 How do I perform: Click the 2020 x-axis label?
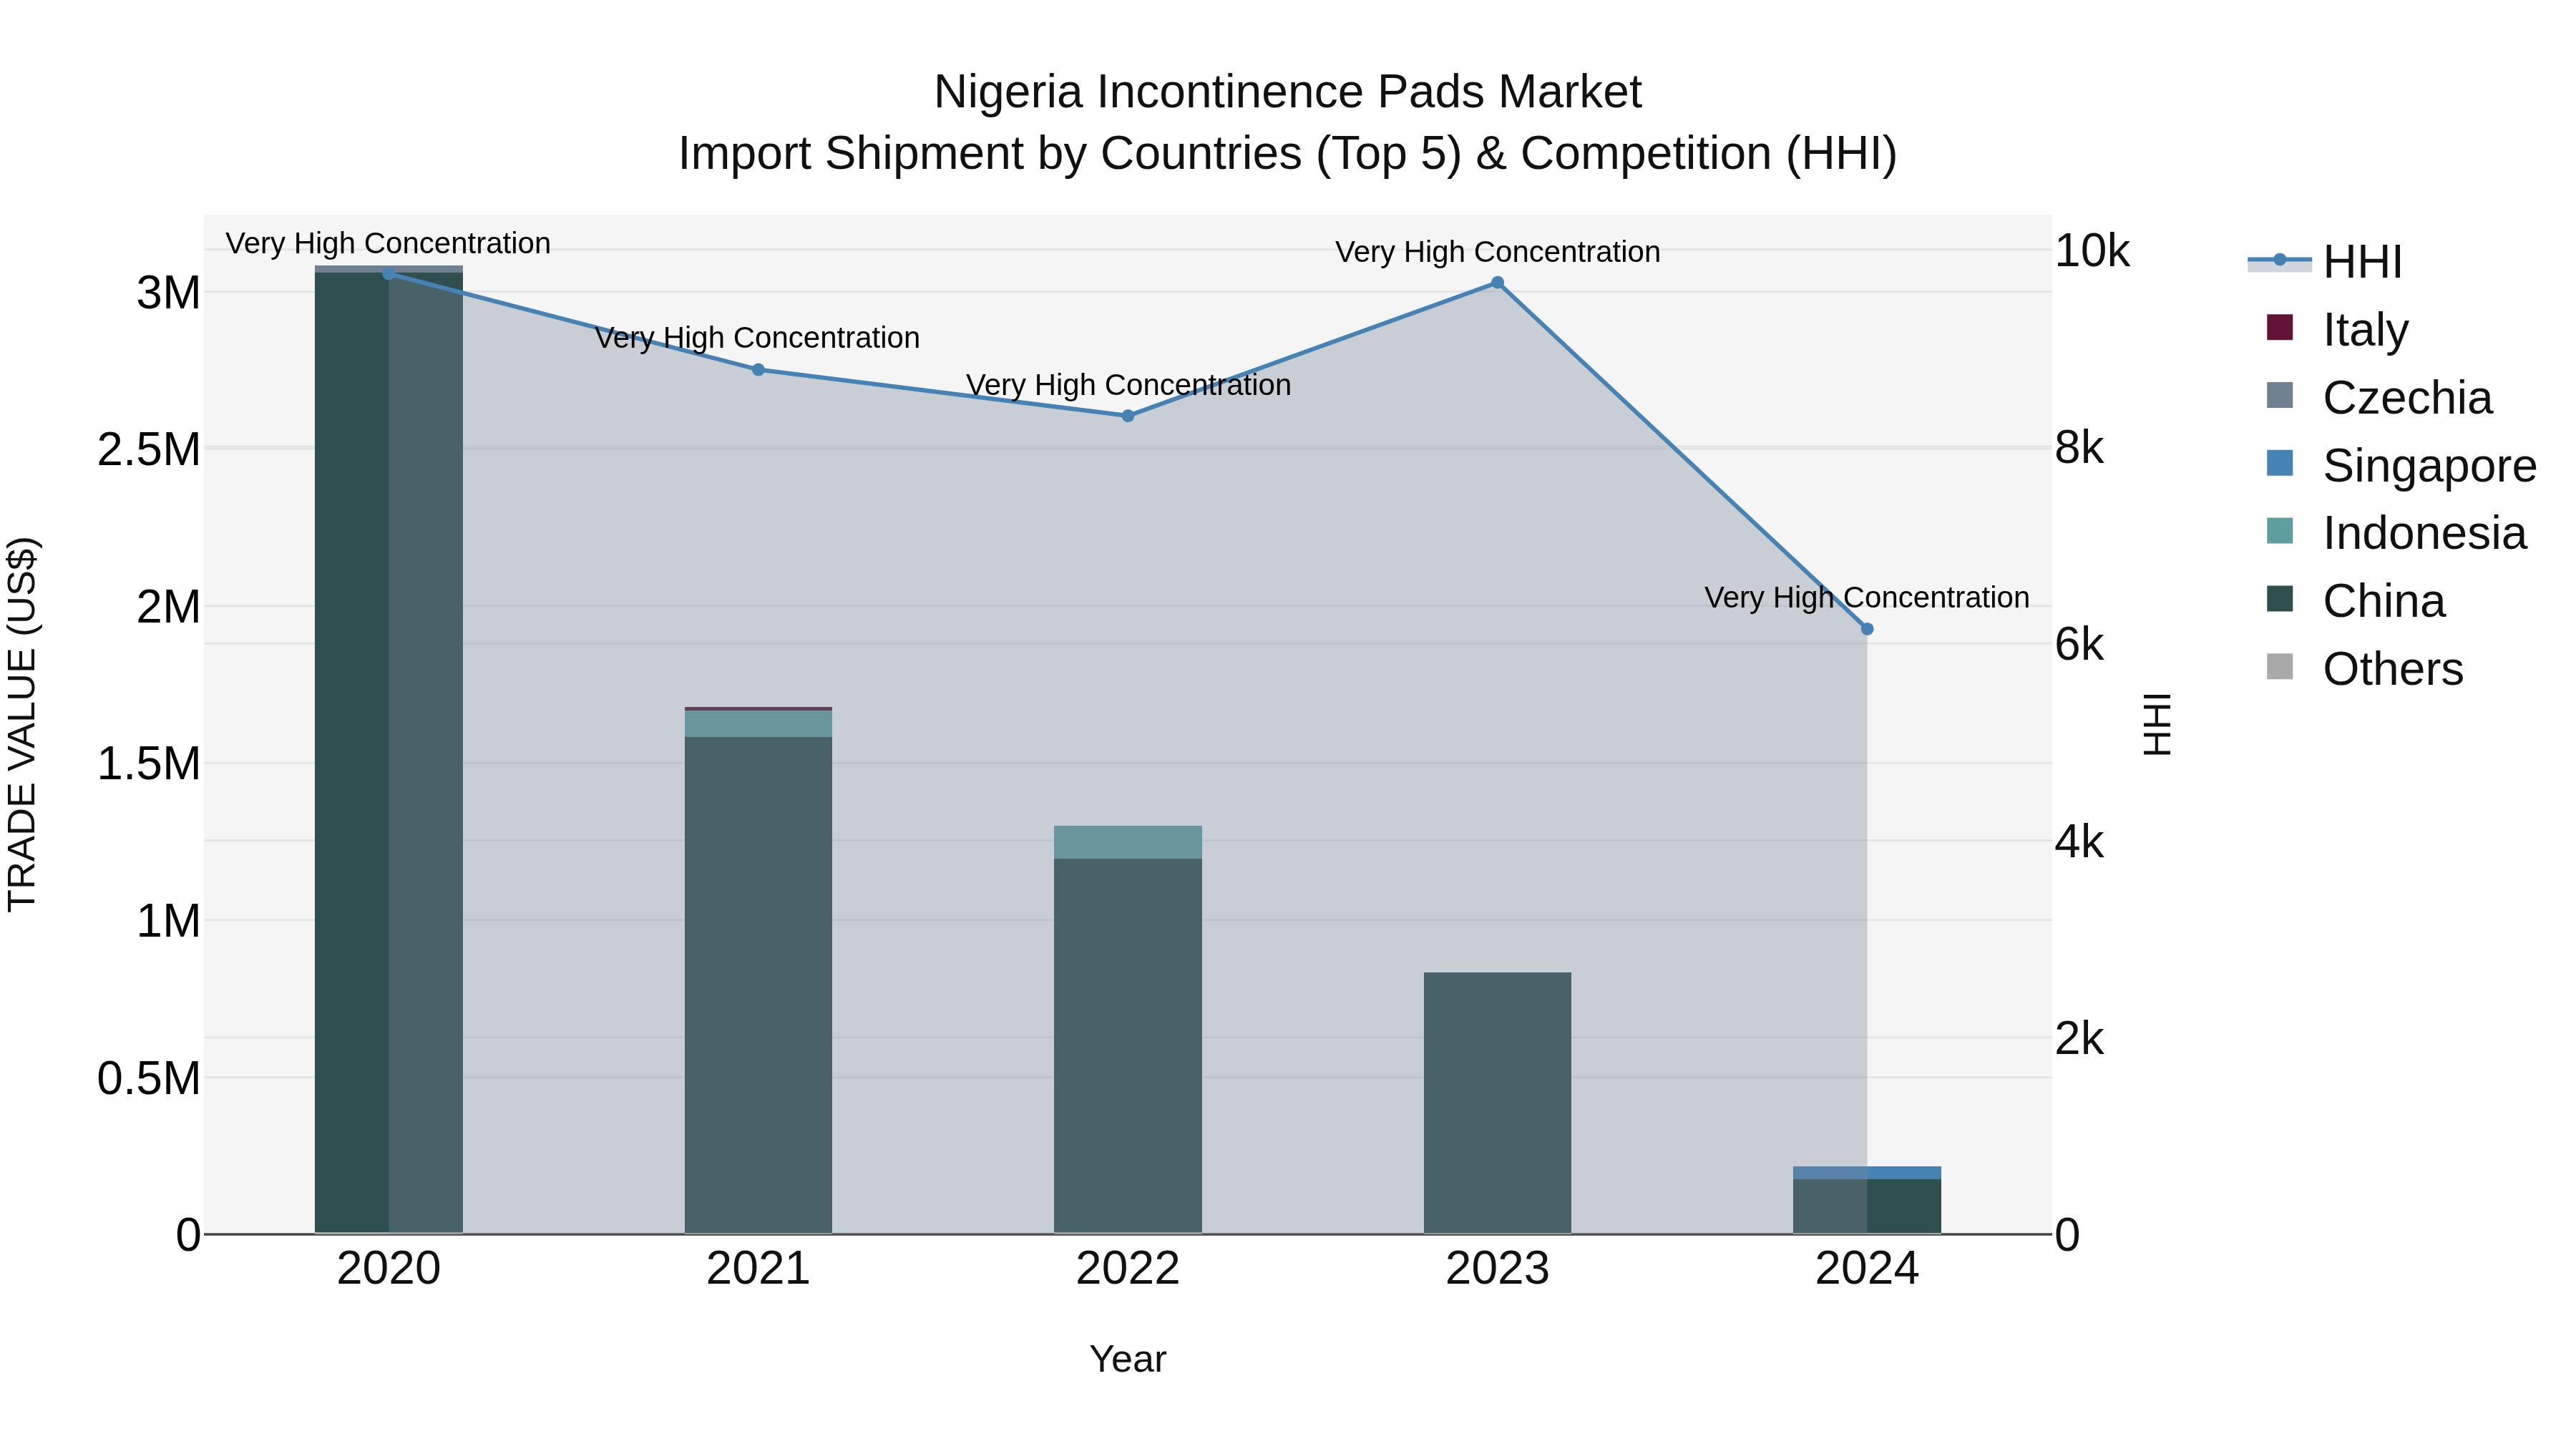click(389, 1269)
